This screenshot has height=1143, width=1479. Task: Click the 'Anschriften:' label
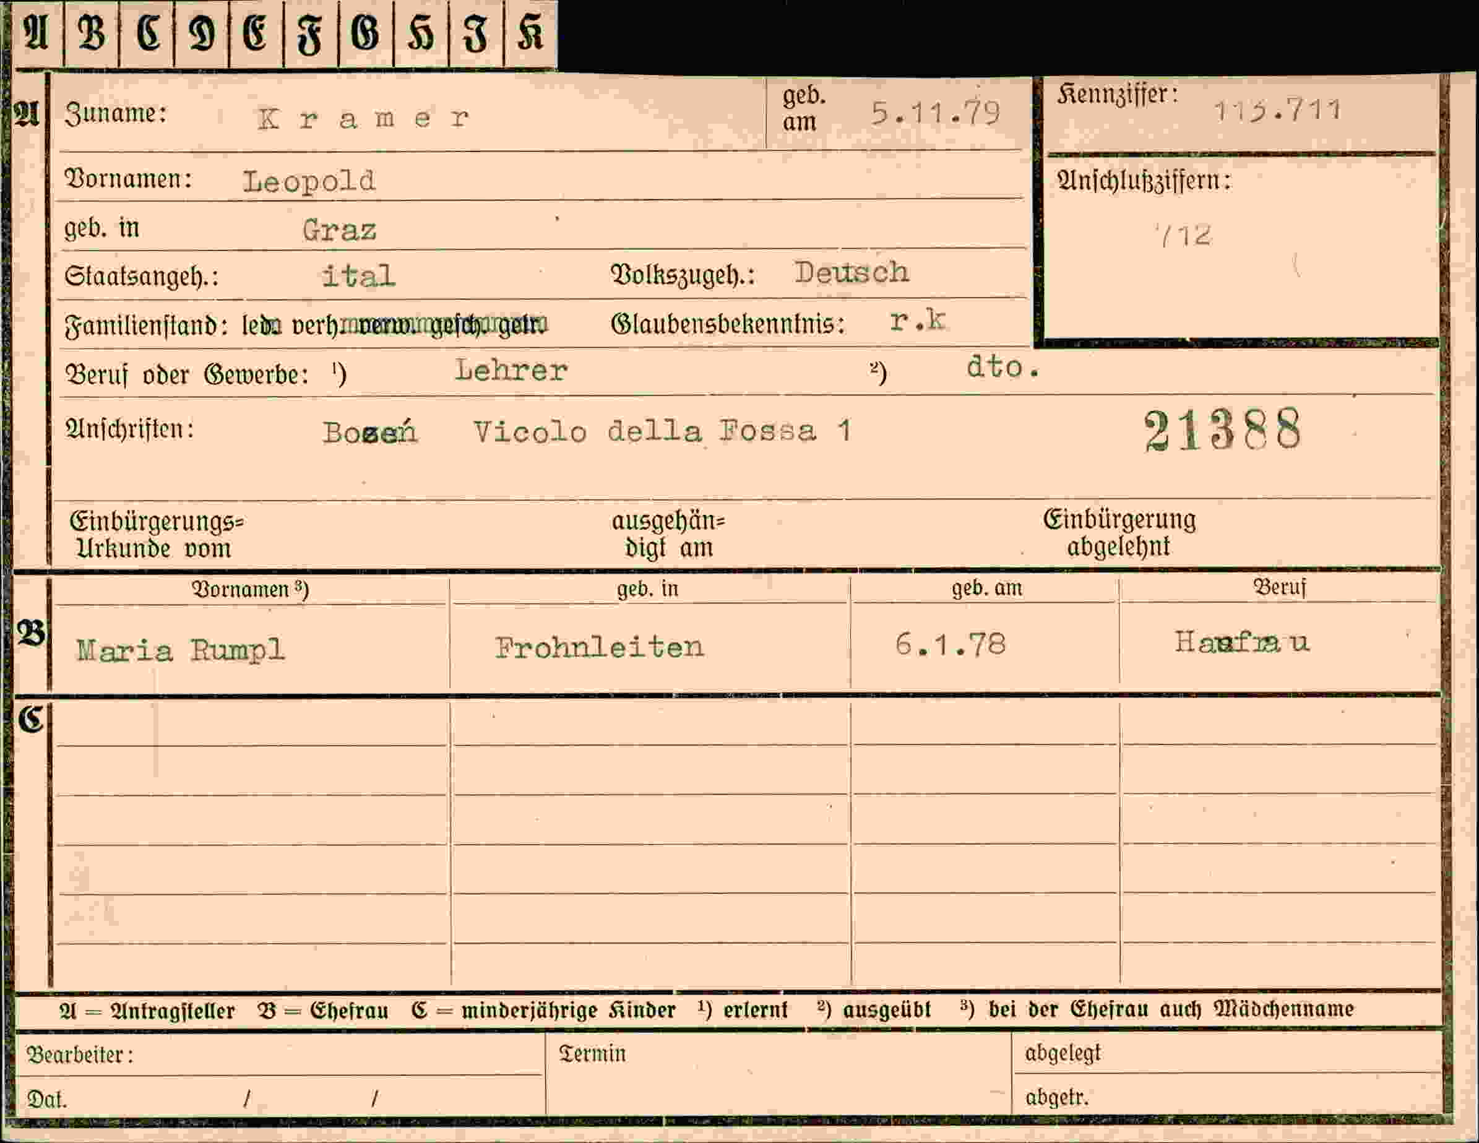tap(129, 429)
